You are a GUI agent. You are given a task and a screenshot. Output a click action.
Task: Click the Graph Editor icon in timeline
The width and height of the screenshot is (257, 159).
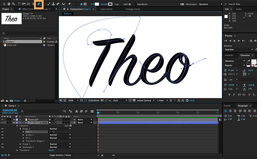coord(92,111)
